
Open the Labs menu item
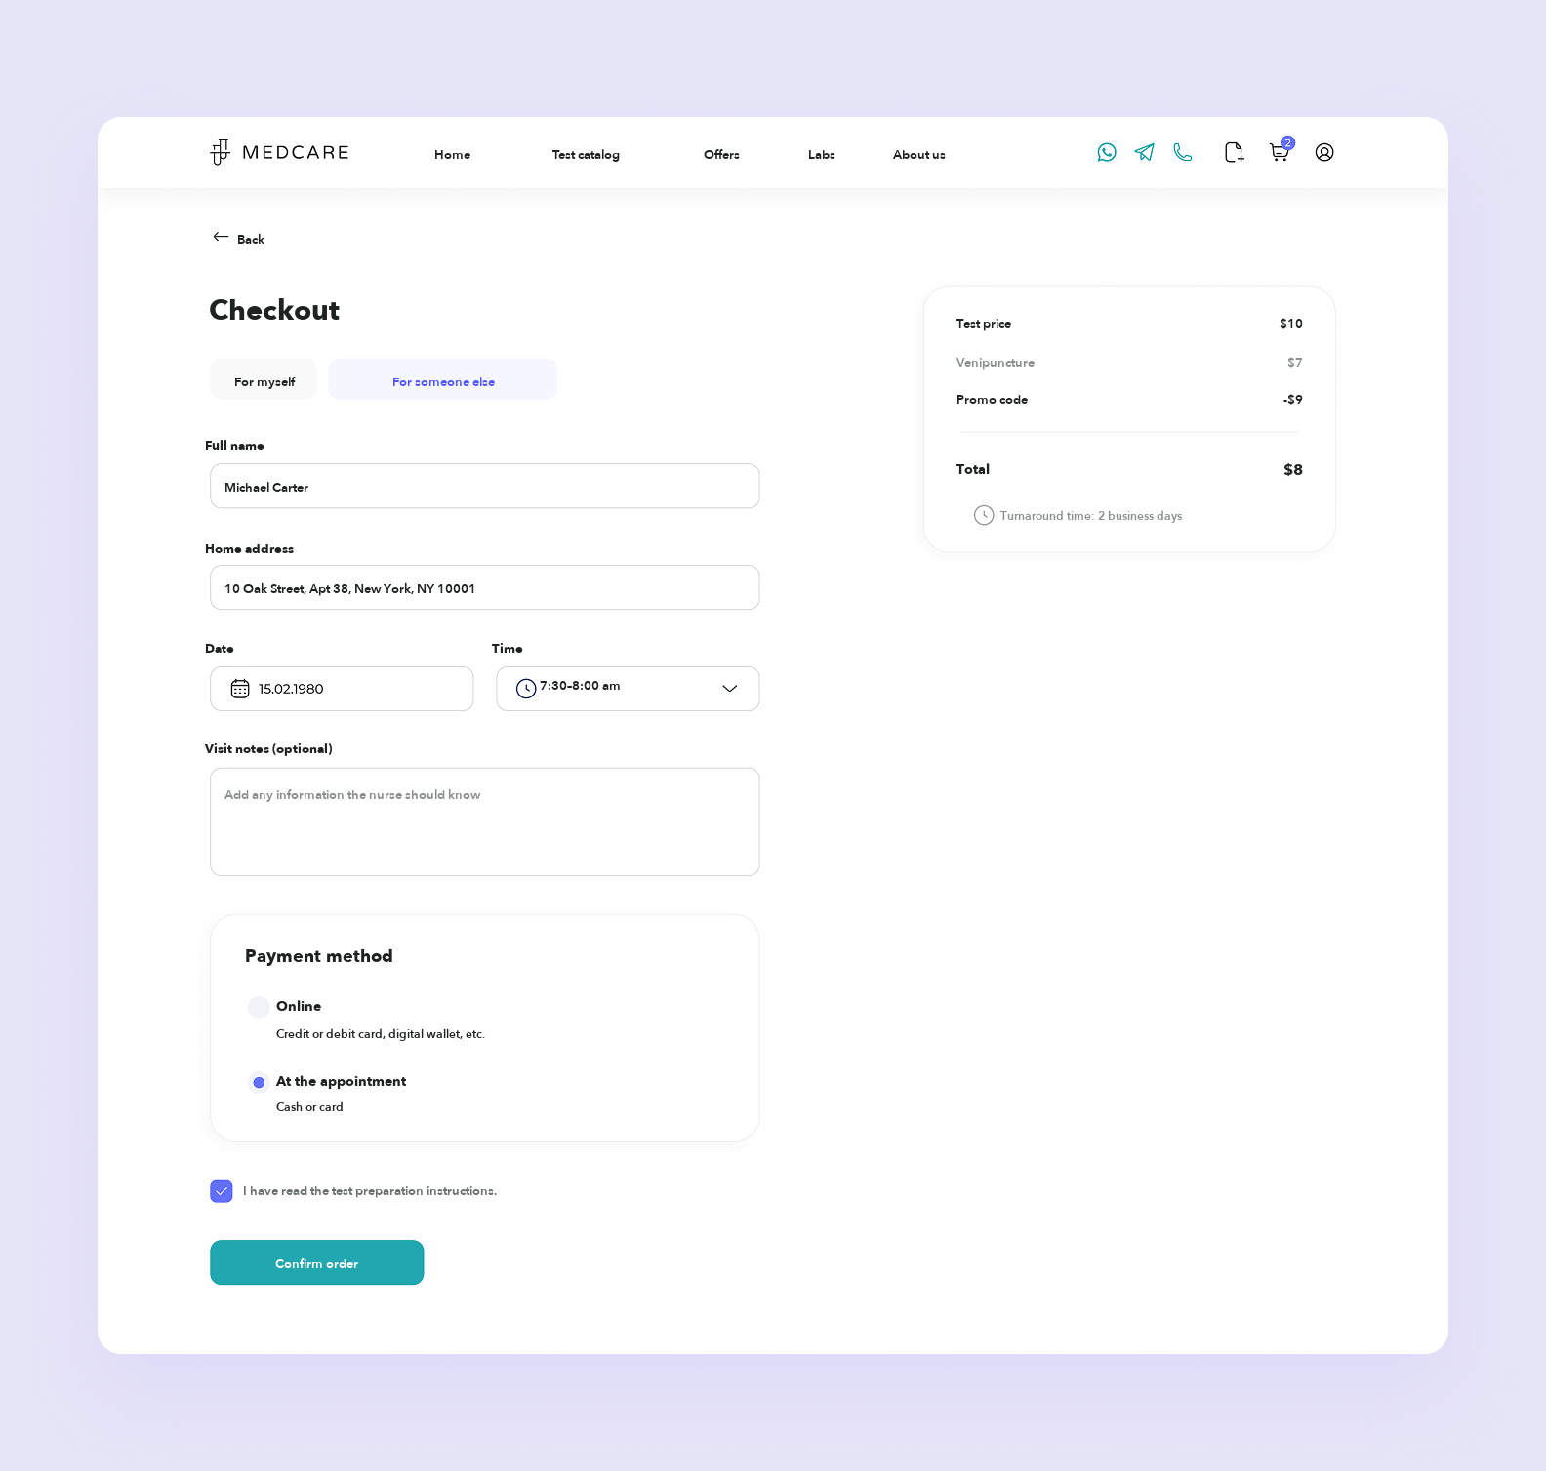822,155
